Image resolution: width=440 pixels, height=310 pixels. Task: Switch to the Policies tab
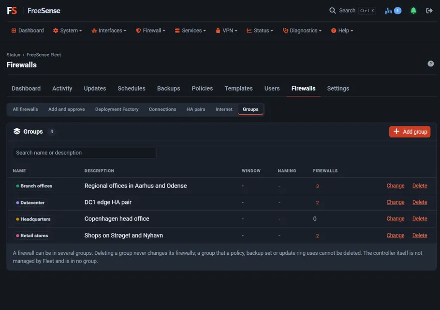coord(202,88)
